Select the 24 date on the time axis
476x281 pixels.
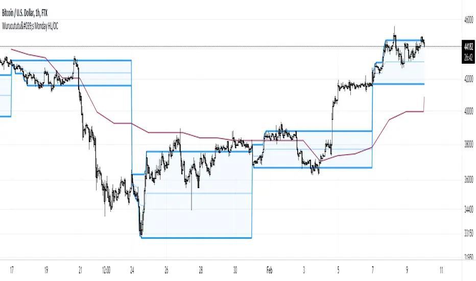coord(132,267)
